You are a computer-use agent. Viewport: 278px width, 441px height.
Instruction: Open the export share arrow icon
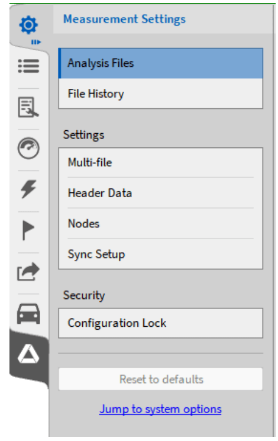tap(28, 271)
